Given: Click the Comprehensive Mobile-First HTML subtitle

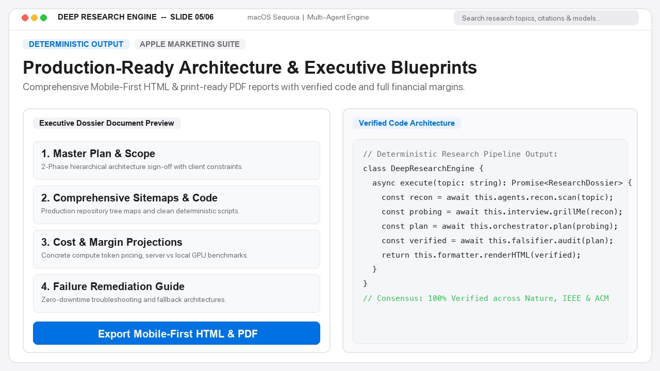Looking at the screenshot, I should click(x=244, y=87).
